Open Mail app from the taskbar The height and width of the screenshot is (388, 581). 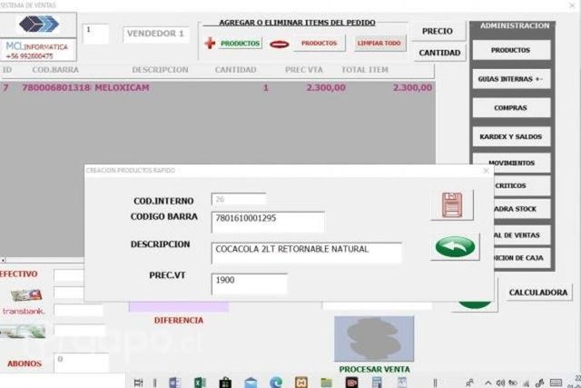pyautogui.click(x=251, y=383)
